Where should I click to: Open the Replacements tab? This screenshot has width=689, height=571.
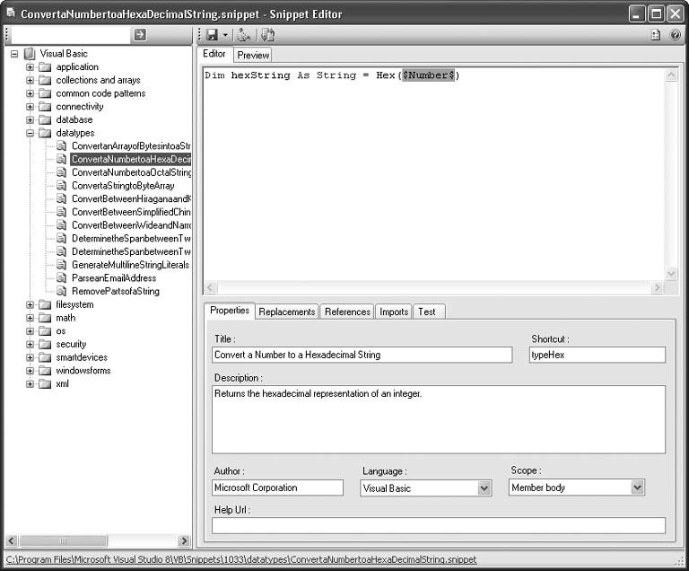point(287,312)
